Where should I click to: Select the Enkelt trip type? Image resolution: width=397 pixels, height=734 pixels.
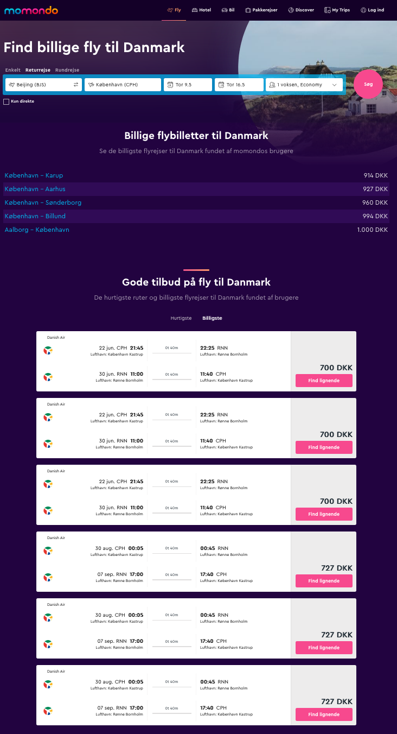[13, 70]
